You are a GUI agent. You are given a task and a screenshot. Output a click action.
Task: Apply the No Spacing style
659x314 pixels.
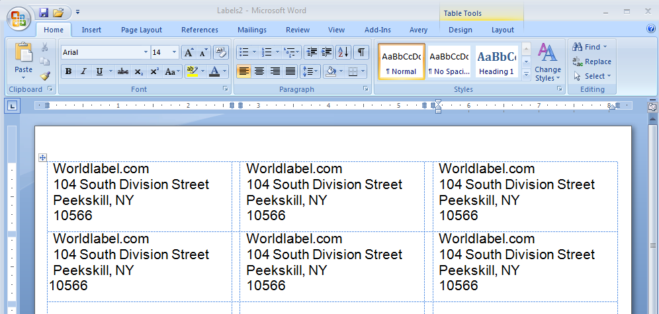coord(449,61)
